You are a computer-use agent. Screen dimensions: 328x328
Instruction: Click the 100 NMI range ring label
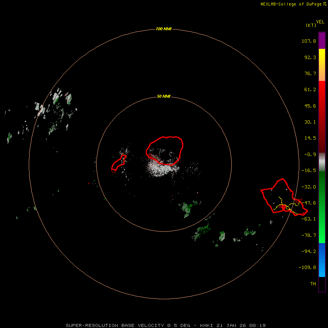(164, 29)
